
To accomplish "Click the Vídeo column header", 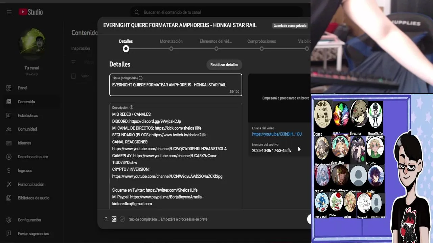I will click(85, 76).
